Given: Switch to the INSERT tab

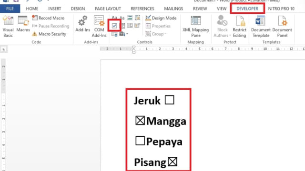Looking at the screenshot, I should click(x=54, y=9).
